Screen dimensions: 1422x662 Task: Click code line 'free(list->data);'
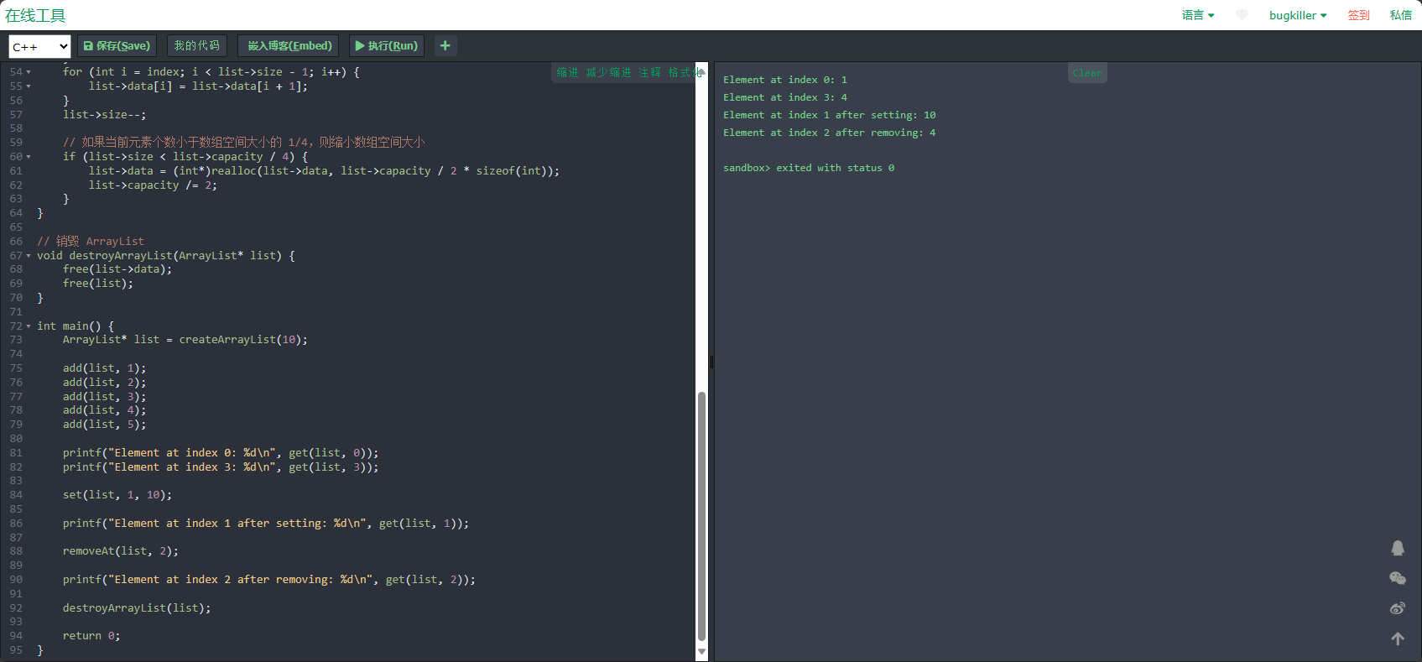tap(117, 269)
